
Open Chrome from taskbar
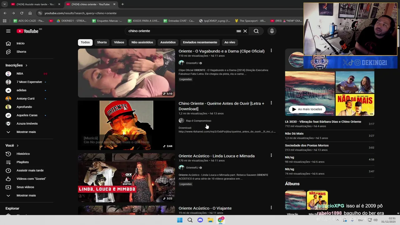[221, 220]
